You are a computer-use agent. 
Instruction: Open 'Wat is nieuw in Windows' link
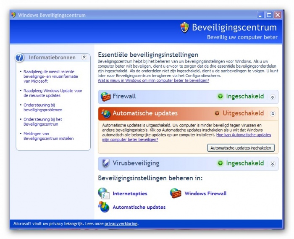(153, 81)
